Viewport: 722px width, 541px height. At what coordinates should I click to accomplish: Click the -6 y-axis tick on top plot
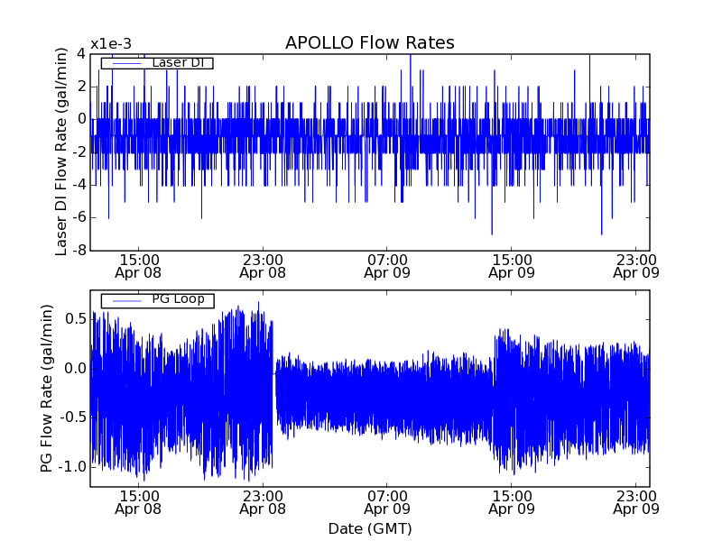click(79, 217)
